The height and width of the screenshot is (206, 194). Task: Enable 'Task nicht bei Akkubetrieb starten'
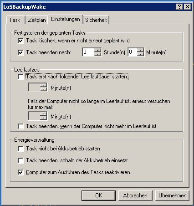tap(20, 149)
